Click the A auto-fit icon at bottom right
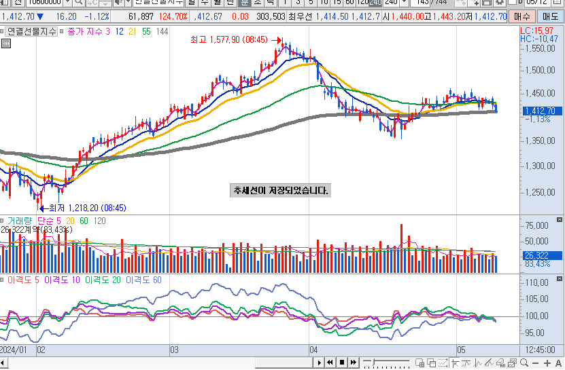The height and width of the screenshot is (370, 565). 558,363
